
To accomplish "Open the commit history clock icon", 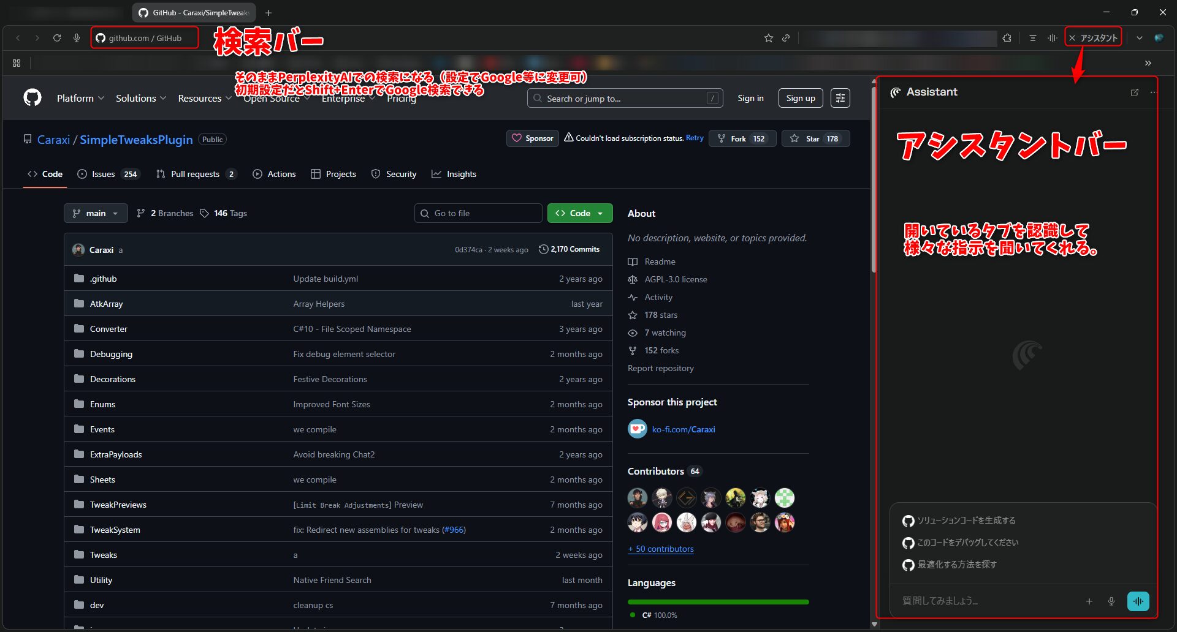I will pyautogui.click(x=543, y=249).
